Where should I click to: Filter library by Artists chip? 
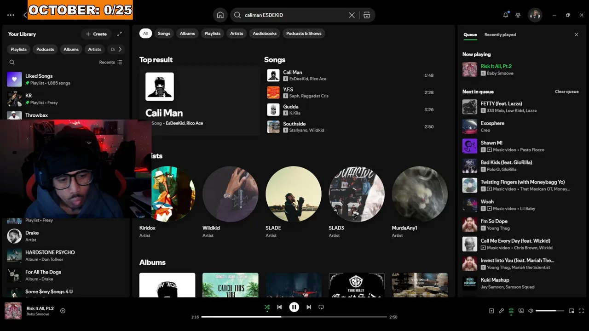point(94,49)
